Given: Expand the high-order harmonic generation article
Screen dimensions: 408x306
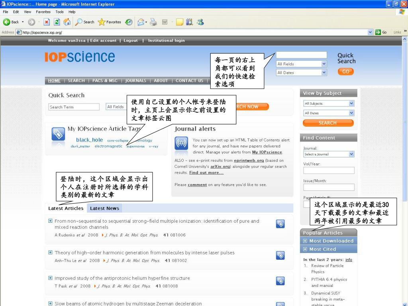Looking at the screenshot, I should 50,252.
